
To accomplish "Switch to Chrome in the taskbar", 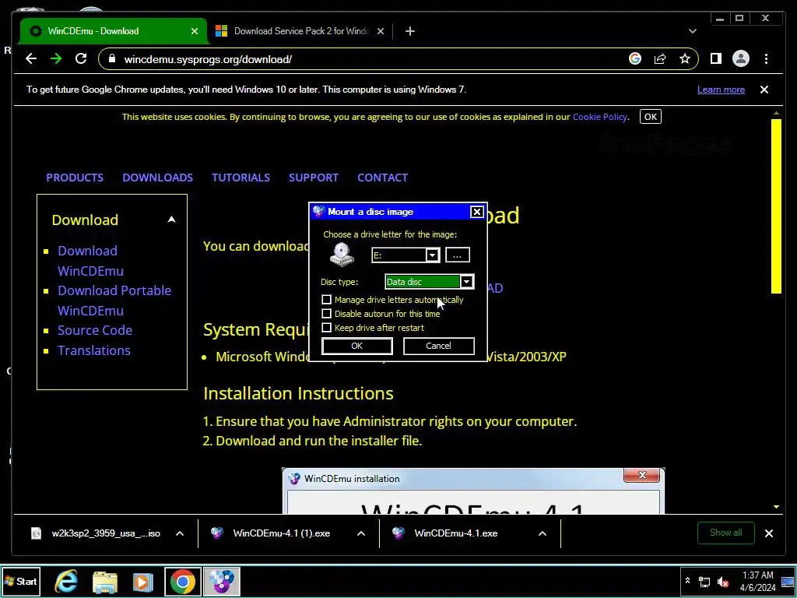I will point(182,581).
